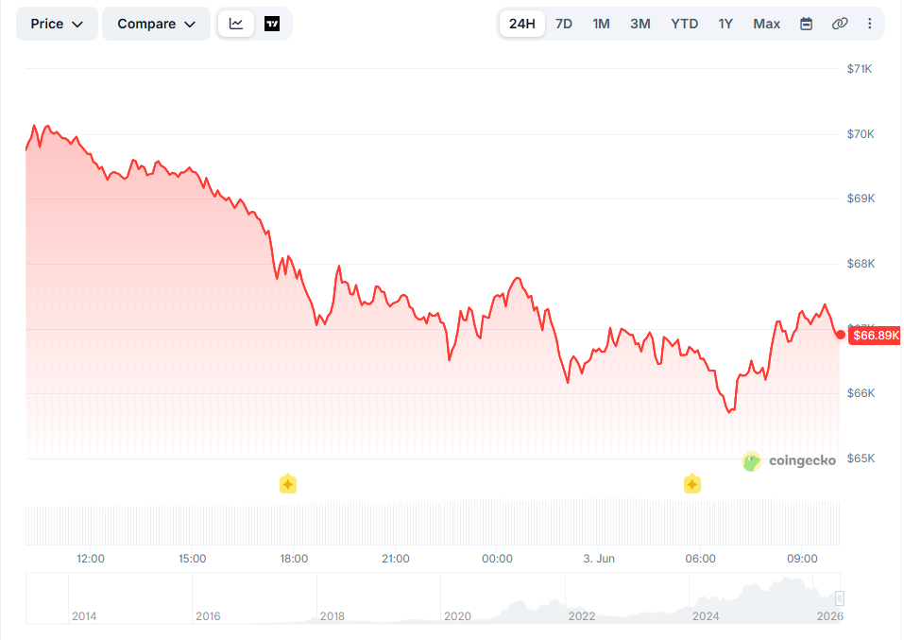Switch to the line chart view icon
Screen dimensions: 904x640
[x=236, y=24]
